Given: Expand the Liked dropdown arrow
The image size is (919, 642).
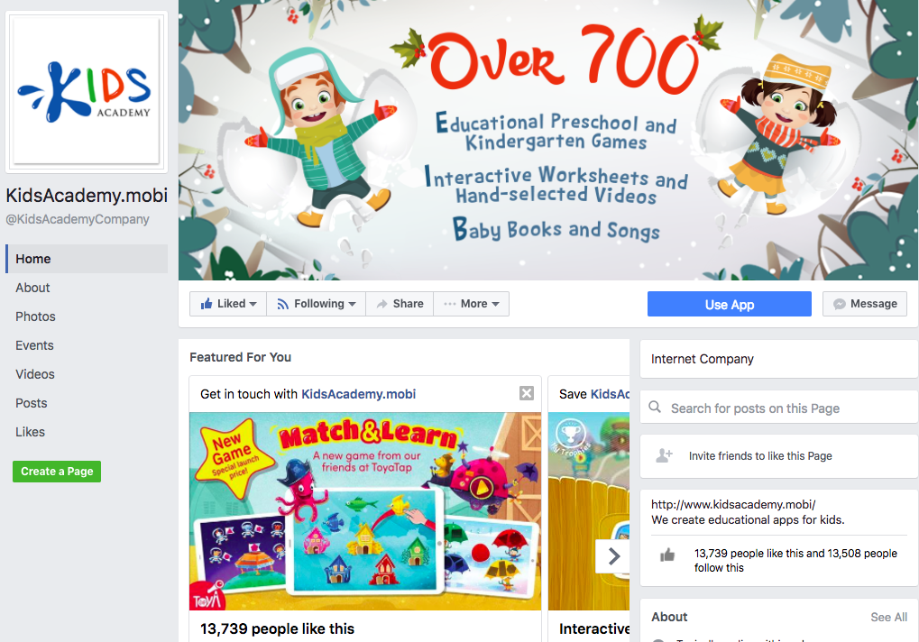Looking at the screenshot, I should coord(253,304).
